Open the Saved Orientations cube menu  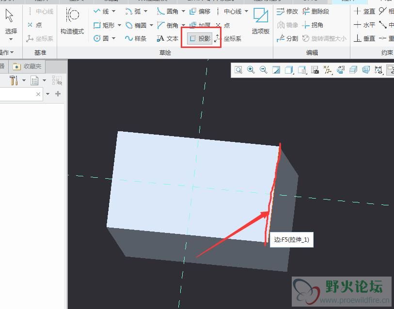302,70
